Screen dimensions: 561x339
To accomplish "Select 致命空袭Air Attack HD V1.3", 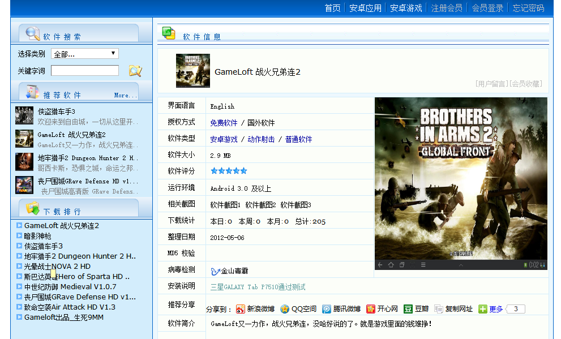I will (x=70, y=307).
